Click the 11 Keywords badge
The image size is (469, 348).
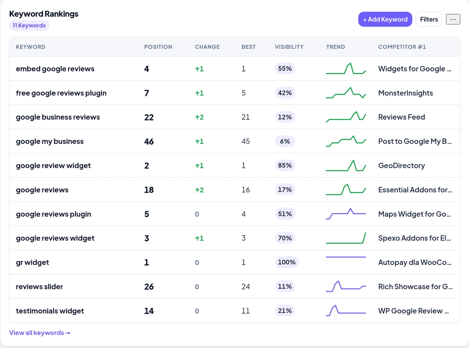29,25
